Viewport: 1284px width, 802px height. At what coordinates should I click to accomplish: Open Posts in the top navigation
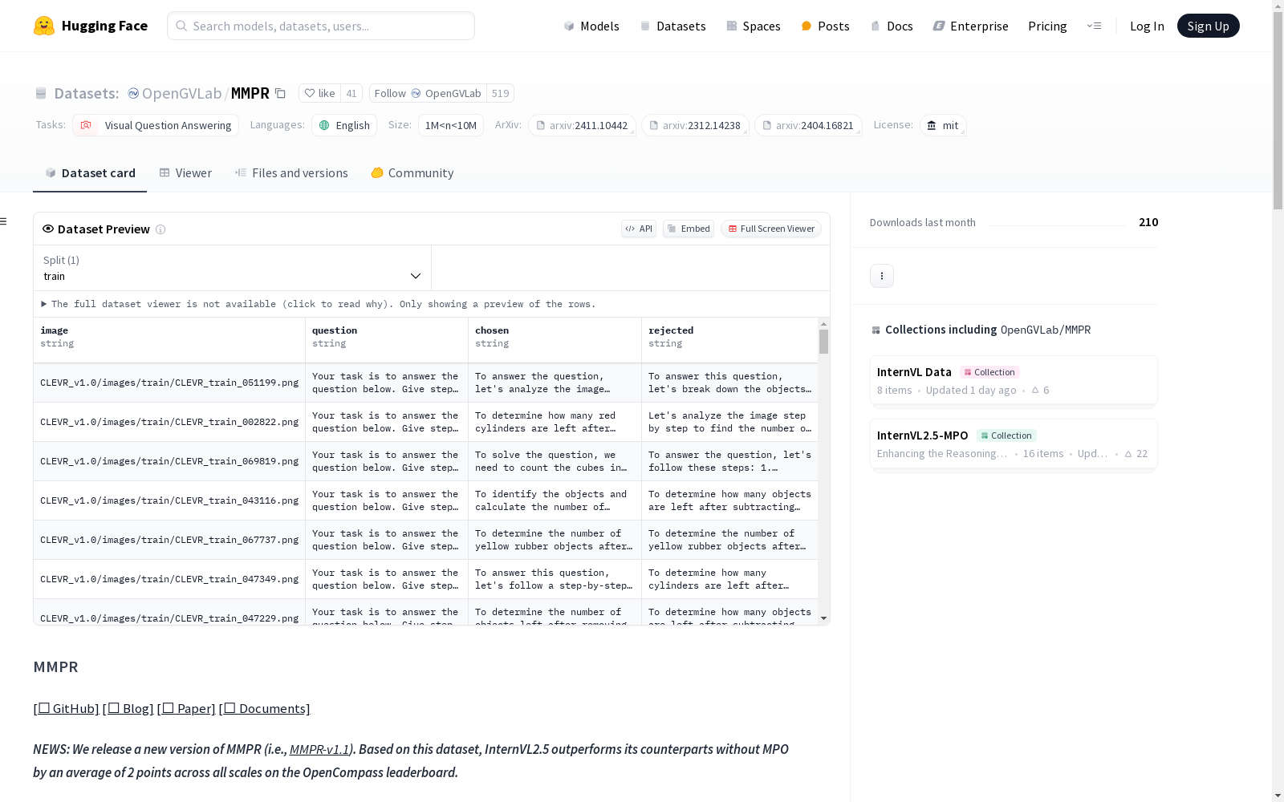(x=826, y=26)
